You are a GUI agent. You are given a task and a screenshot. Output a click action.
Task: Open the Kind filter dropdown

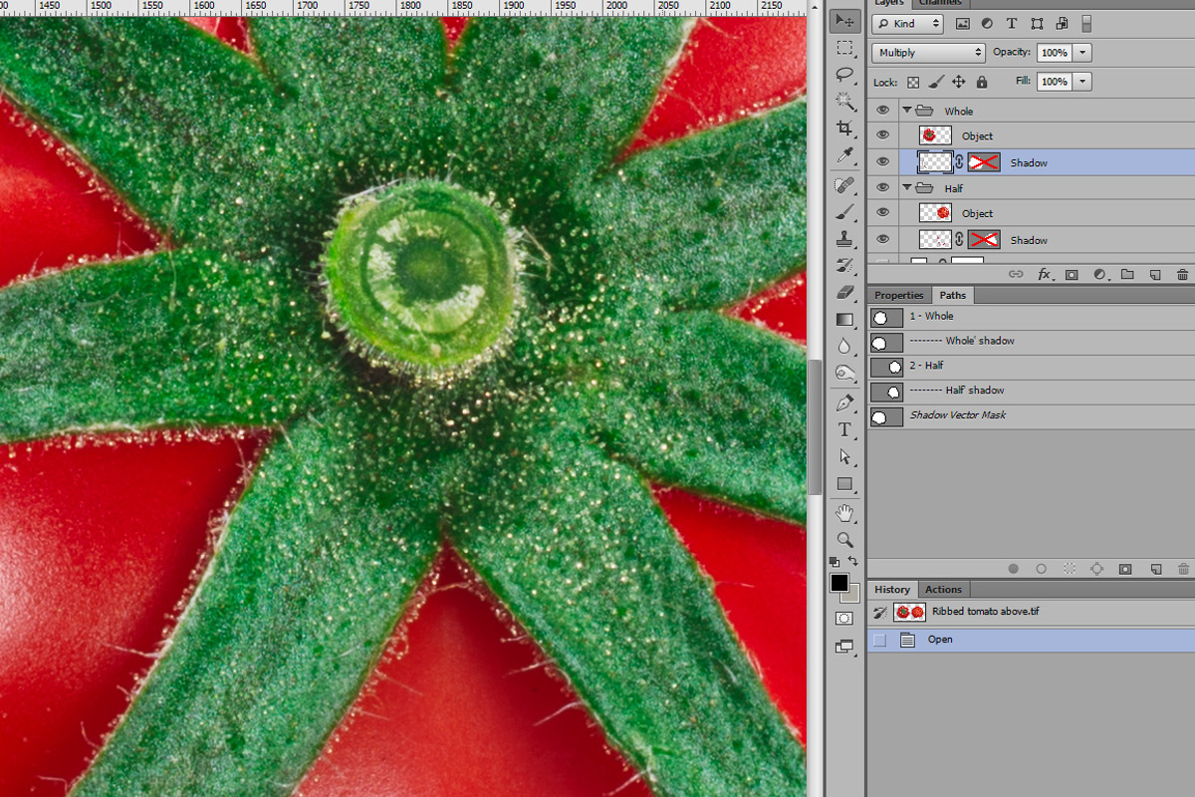tap(907, 24)
